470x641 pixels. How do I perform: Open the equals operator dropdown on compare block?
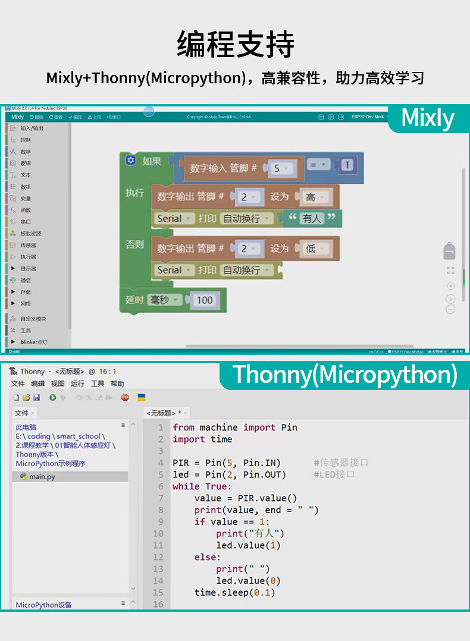click(x=318, y=165)
